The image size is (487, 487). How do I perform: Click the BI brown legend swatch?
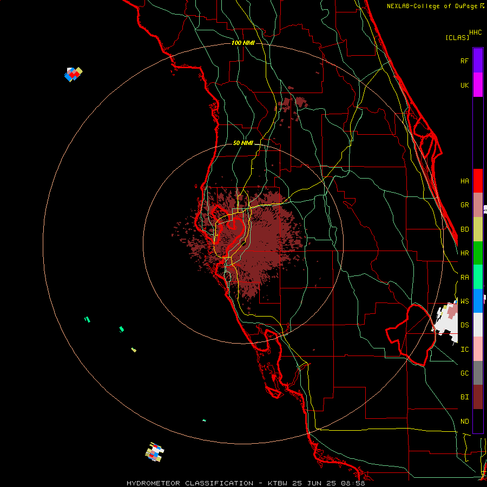[478, 397]
